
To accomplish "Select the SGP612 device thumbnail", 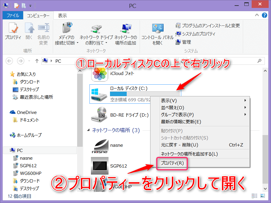I will (100, 166).
